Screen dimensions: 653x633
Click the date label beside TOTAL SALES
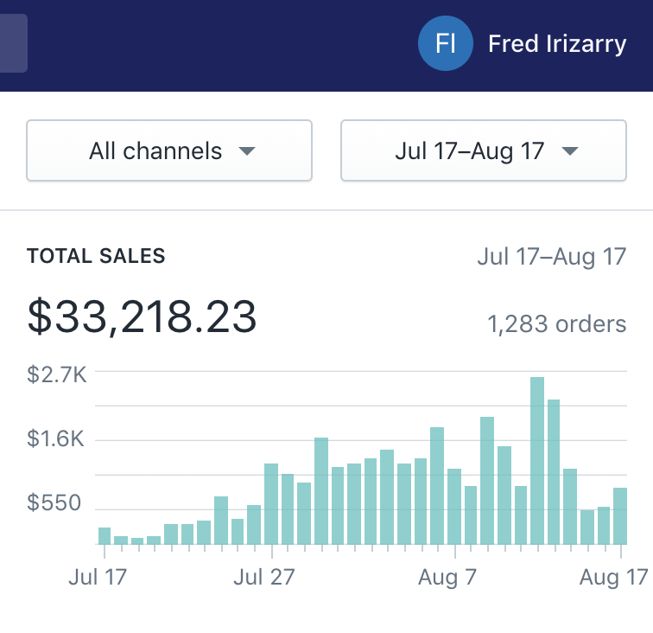551,257
